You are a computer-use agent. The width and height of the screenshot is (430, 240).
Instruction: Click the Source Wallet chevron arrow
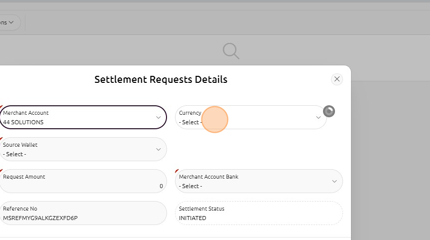[158, 149]
